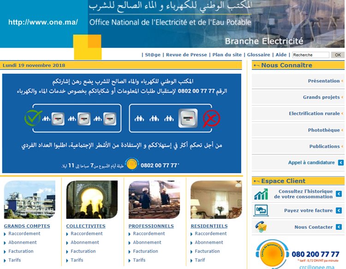Click the telephone contact icon

click(x=261, y=227)
